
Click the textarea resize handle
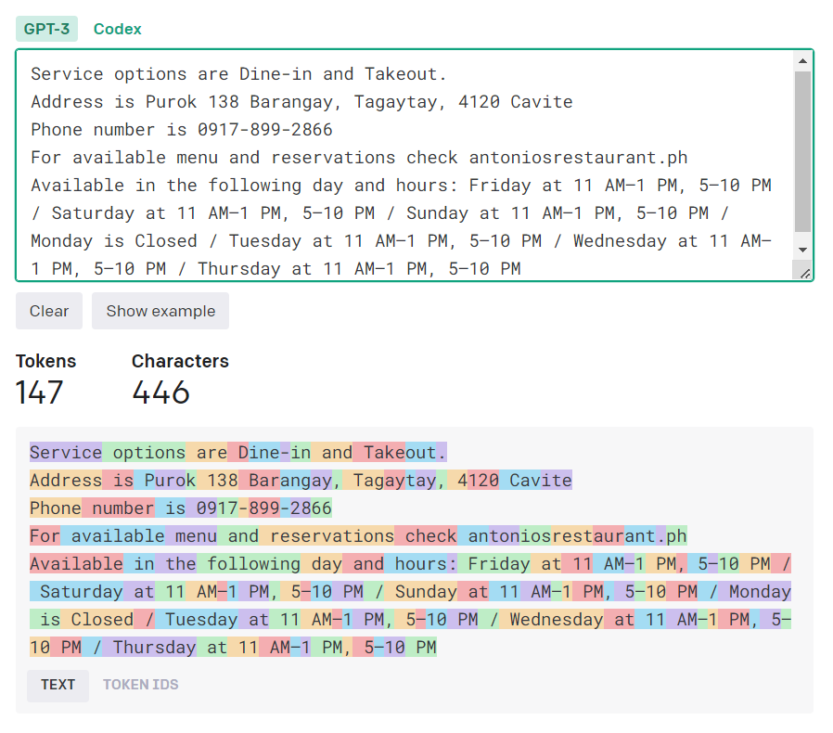(805, 273)
